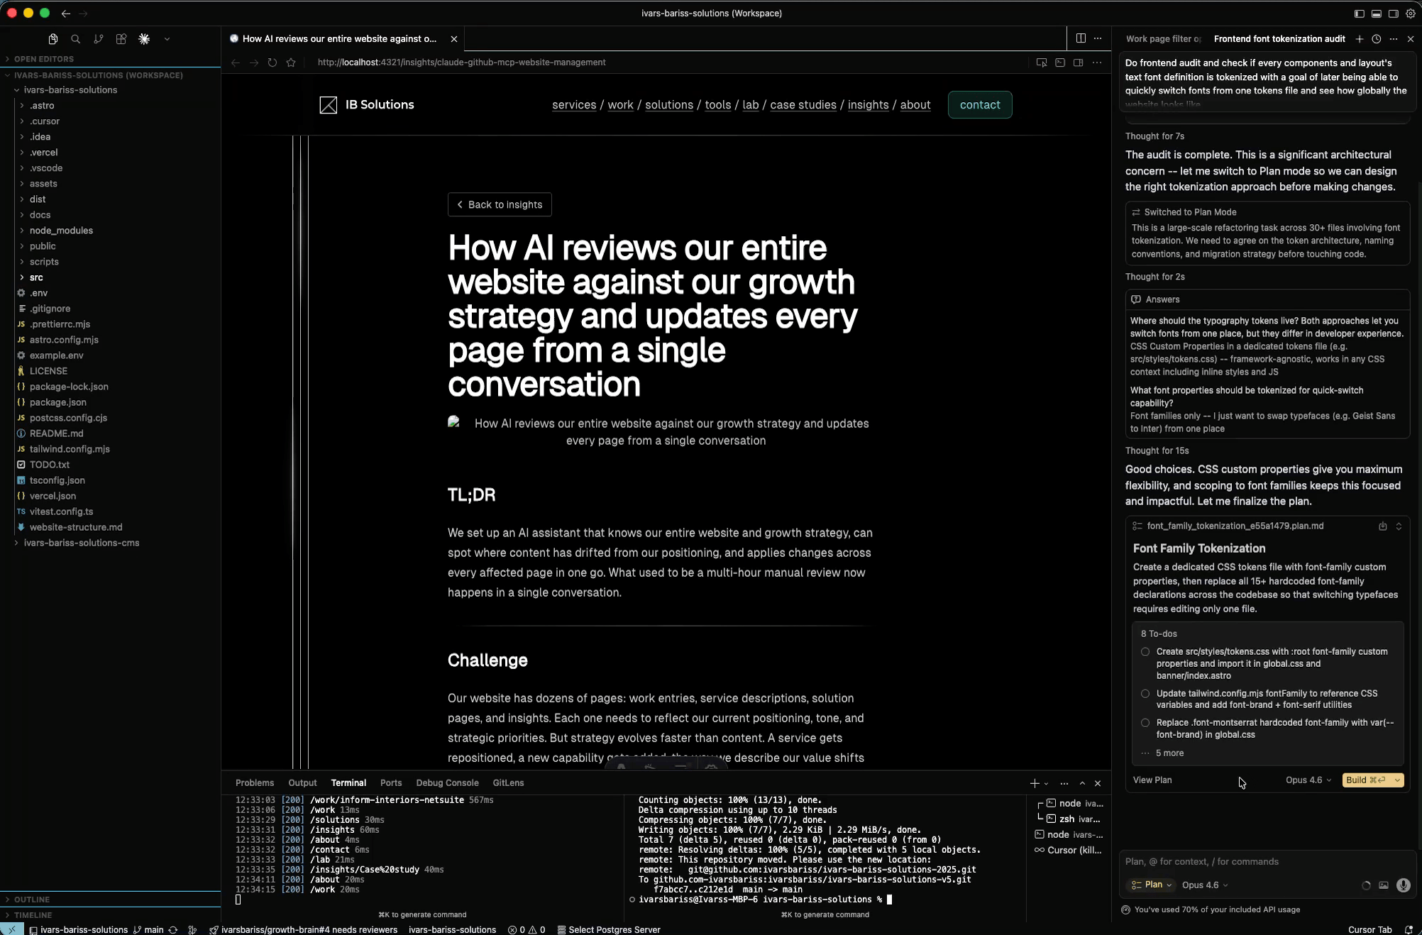This screenshot has width=1422, height=935.
Task: Click the Extensions icon in the top toolbar
Action: point(121,39)
